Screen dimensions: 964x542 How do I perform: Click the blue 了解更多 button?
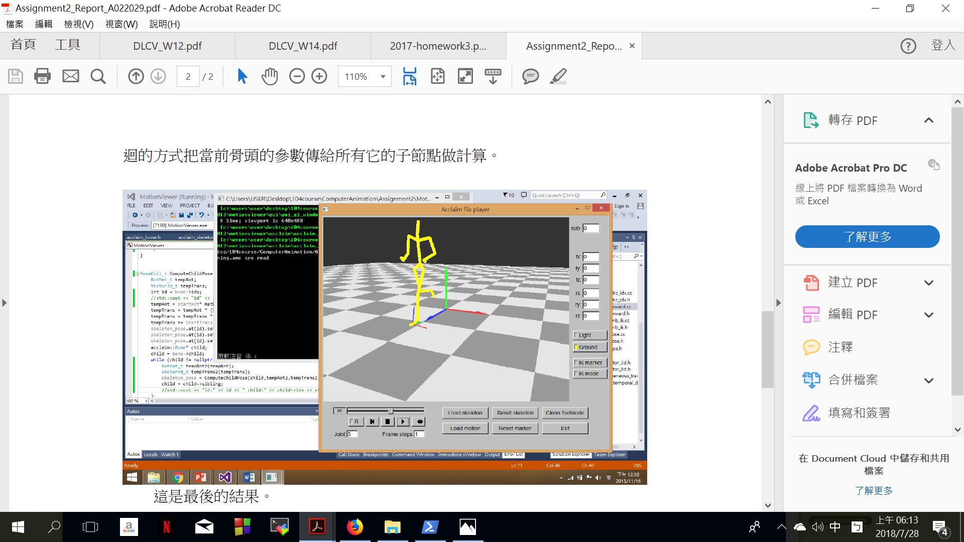867,236
